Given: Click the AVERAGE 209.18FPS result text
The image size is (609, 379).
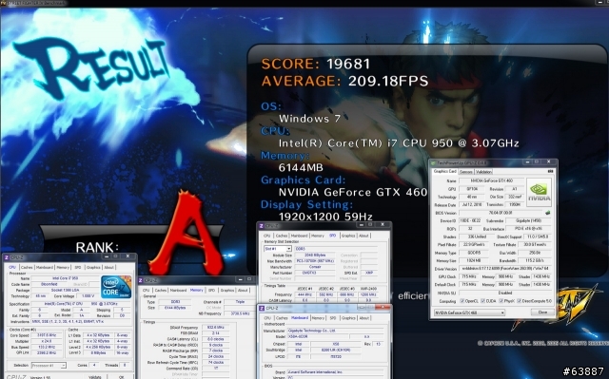Looking at the screenshot, I should click(344, 81).
